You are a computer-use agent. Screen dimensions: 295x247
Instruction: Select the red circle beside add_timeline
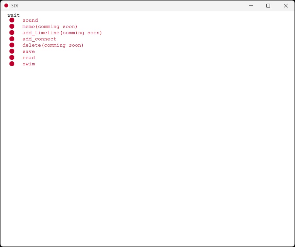point(12,32)
